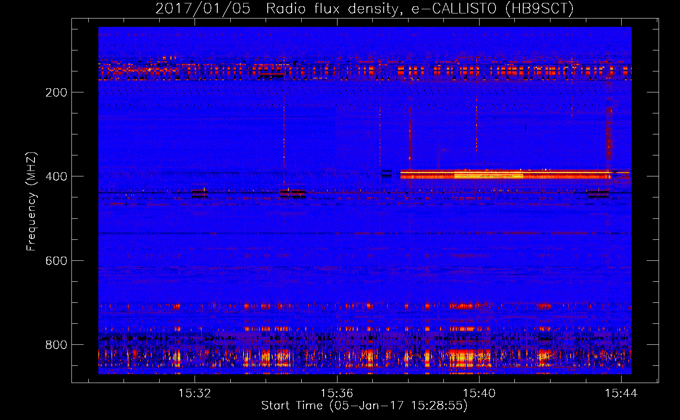The height and width of the screenshot is (420, 680).
Task: Click the "Frequency (MHZ)" axis label
Action: tap(32, 202)
